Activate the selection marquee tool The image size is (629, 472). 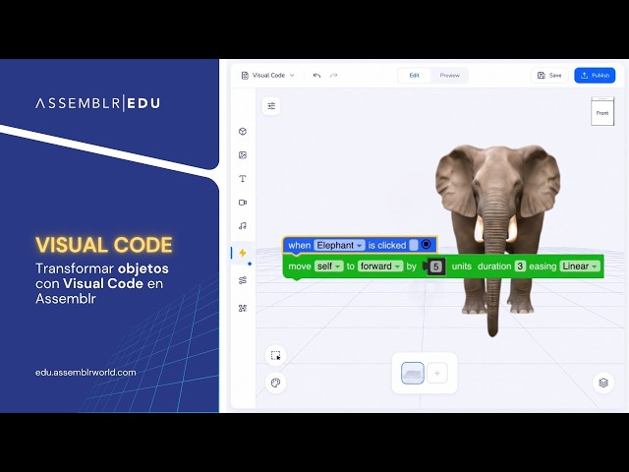(275, 355)
